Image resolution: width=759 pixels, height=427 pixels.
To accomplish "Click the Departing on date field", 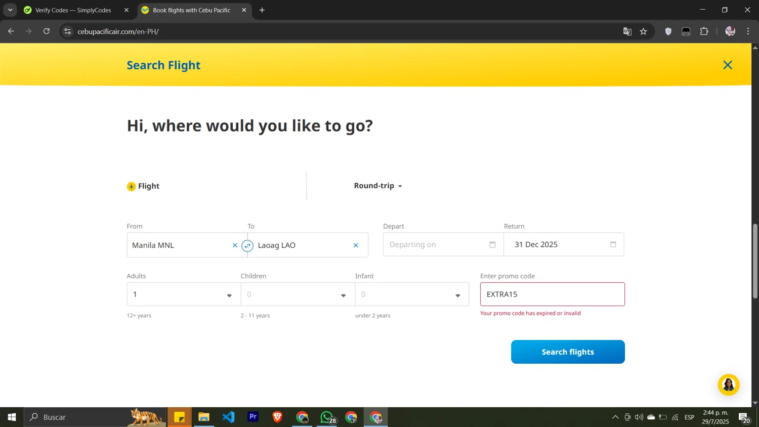I will click(443, 245).
